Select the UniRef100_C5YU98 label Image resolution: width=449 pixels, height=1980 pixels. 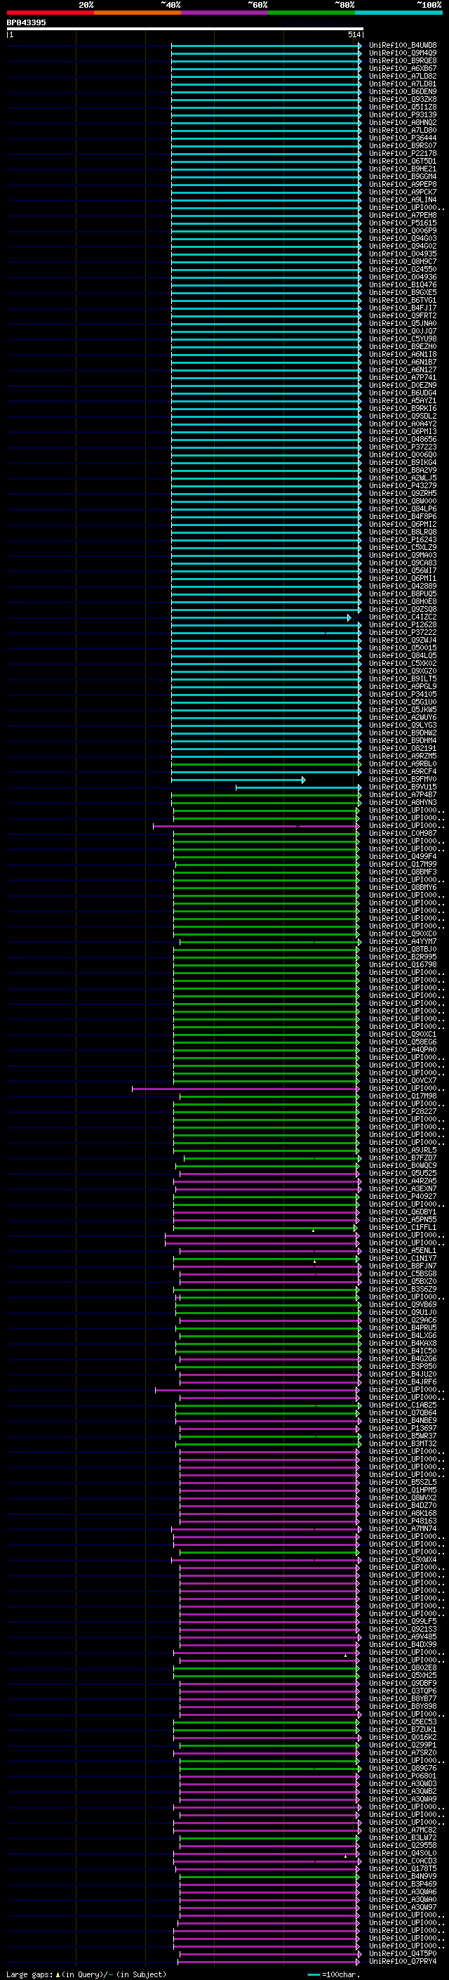[x=403, y=339]
